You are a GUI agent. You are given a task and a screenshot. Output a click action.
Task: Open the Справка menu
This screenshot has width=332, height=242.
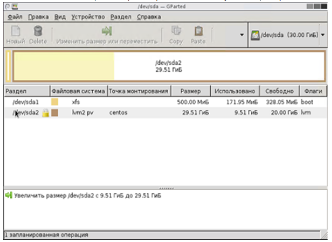(149, 17)
